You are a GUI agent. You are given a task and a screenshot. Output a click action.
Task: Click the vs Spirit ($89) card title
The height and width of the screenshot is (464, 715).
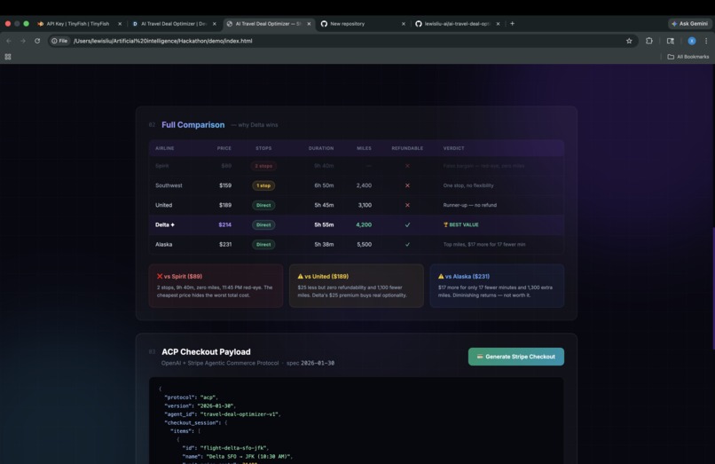pos(180,277)
